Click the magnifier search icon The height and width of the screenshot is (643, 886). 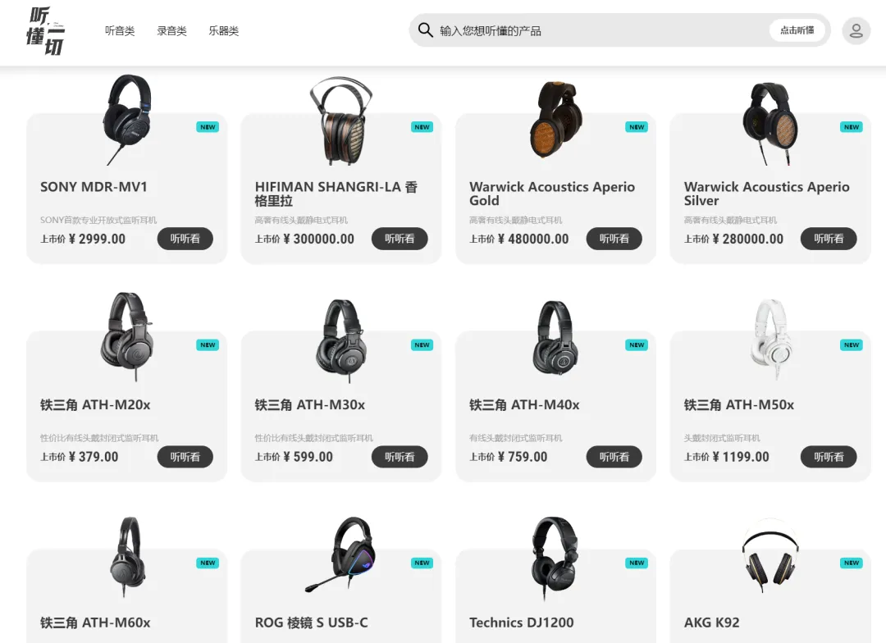tap(425, 30)
